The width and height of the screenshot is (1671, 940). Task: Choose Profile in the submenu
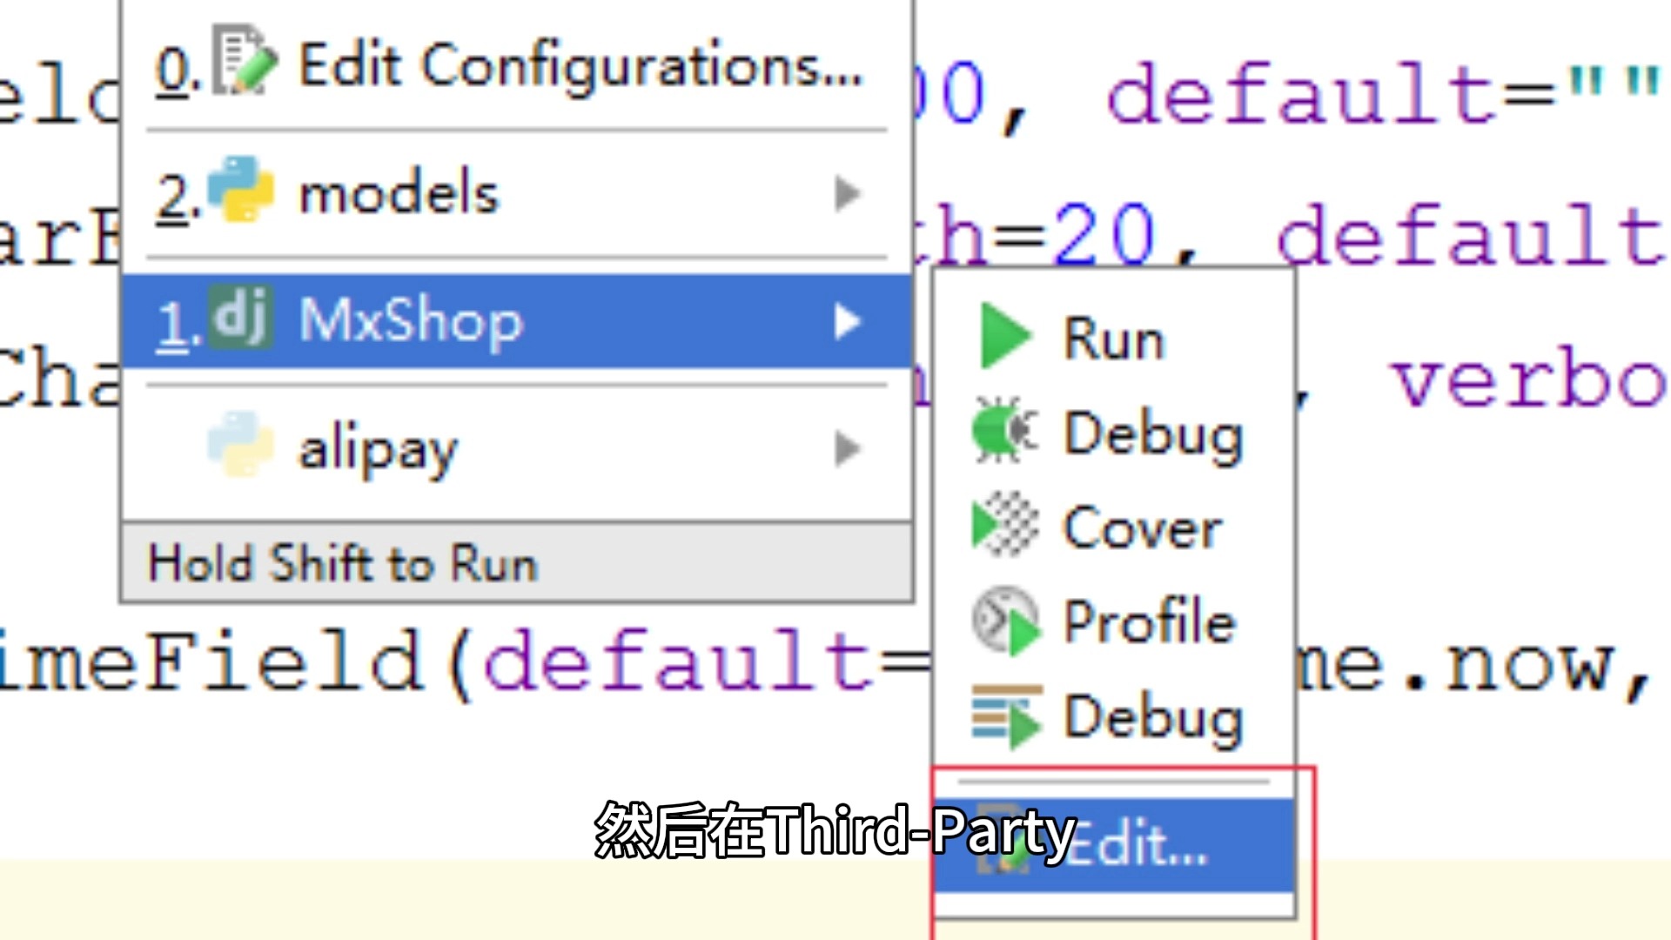tap(1114, 621)
